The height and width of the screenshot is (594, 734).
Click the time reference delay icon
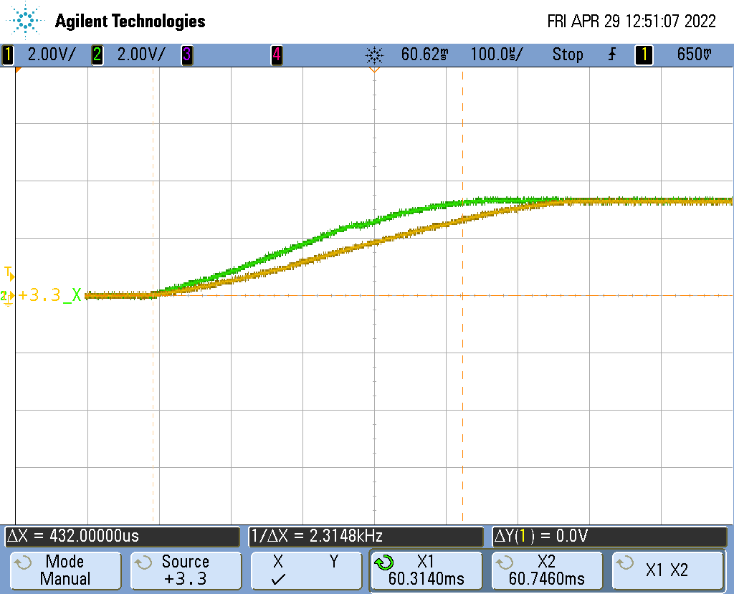pyautogui.click(x=374, y=55)
